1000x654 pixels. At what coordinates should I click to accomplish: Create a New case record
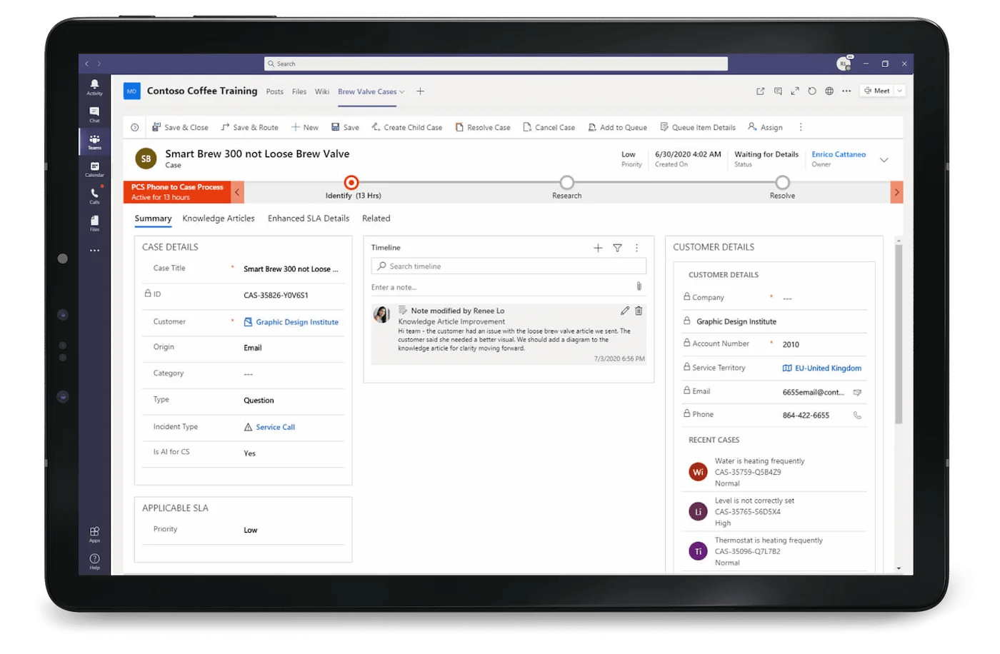point(304,127)
